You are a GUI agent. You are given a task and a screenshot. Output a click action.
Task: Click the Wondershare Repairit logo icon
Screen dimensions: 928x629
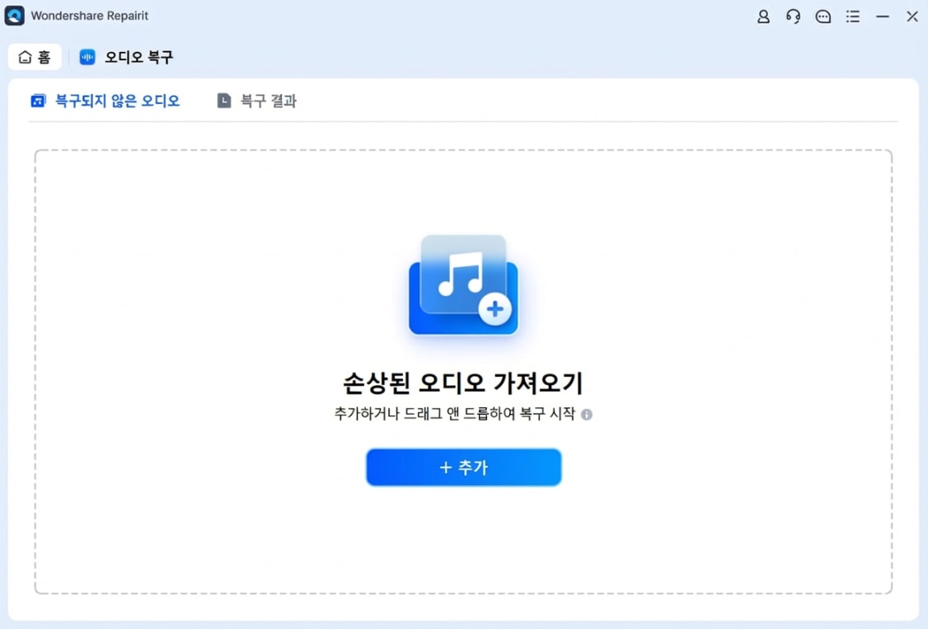[x=14, y=15]
